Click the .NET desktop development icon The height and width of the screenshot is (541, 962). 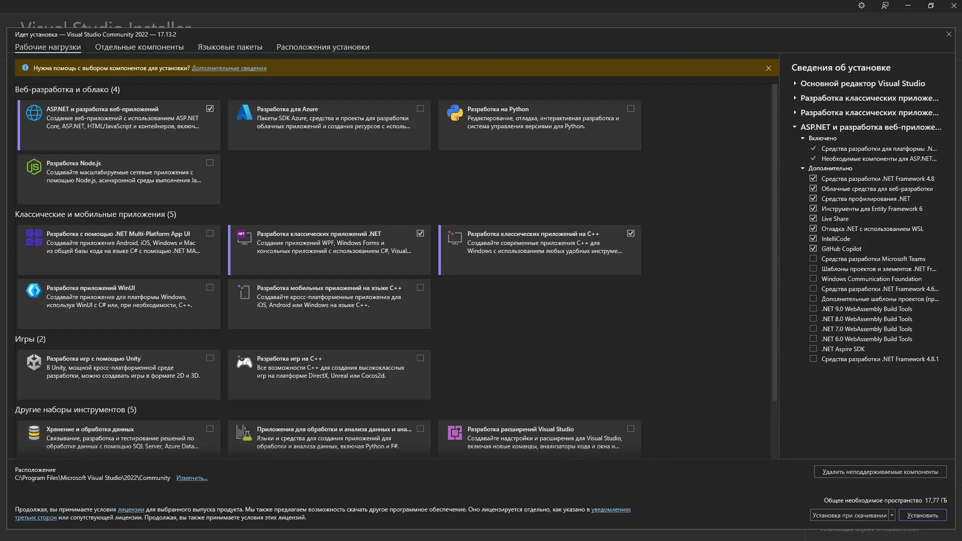click(x=245, y=237)
